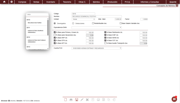Print using the printer icon

click(98, 100)
